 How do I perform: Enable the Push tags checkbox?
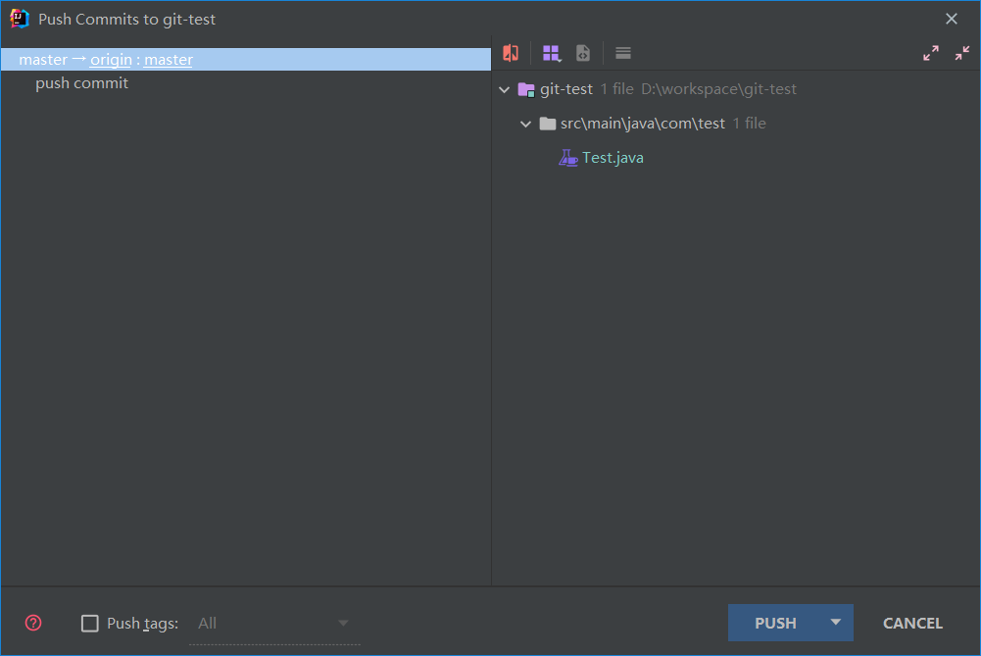pyautogui.click(x=90, y=624)
